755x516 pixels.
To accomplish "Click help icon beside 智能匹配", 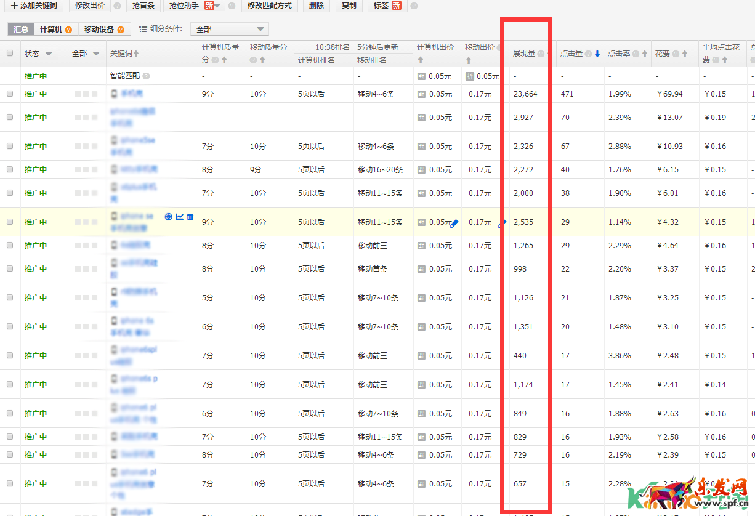I will tap(147, 76).
